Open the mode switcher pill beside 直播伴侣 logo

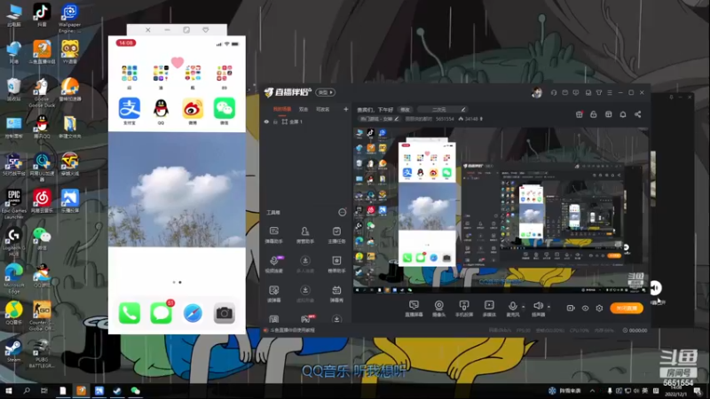pos(325,92)
